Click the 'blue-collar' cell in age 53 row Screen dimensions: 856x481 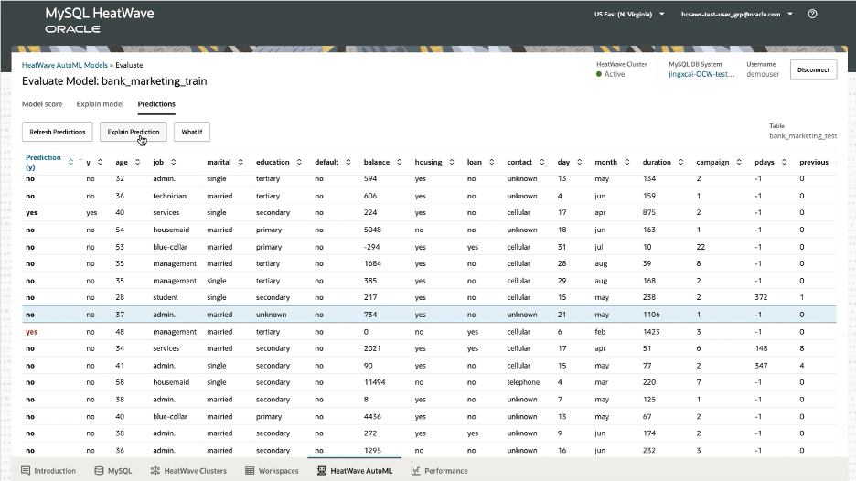tap(170, 247)
